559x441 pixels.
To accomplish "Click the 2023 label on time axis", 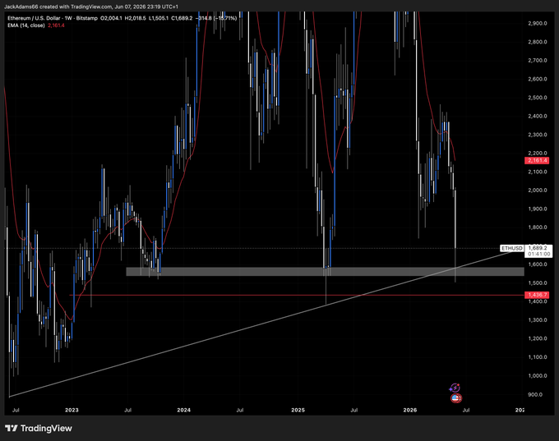I will [72, 410].
